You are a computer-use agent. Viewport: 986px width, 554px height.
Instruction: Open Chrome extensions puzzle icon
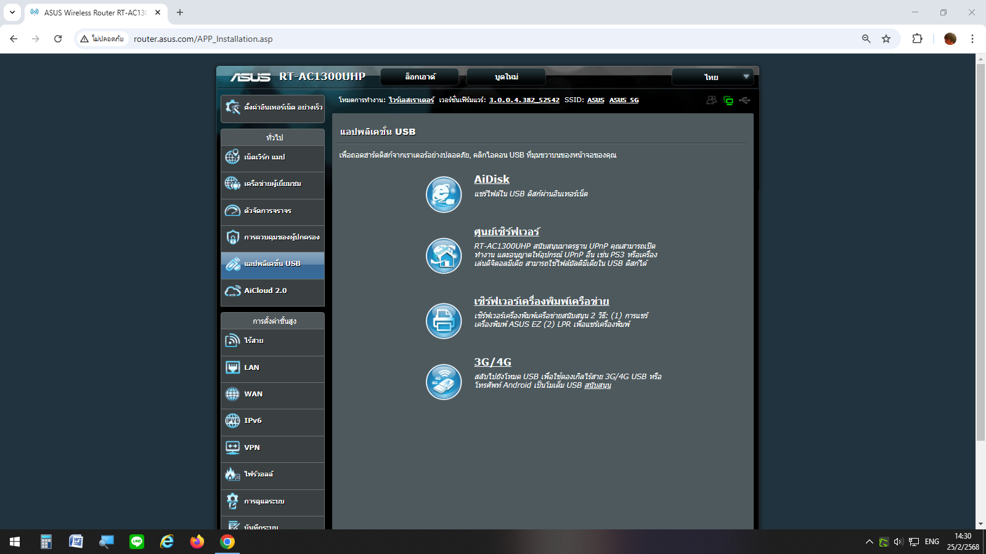point(917,39)
